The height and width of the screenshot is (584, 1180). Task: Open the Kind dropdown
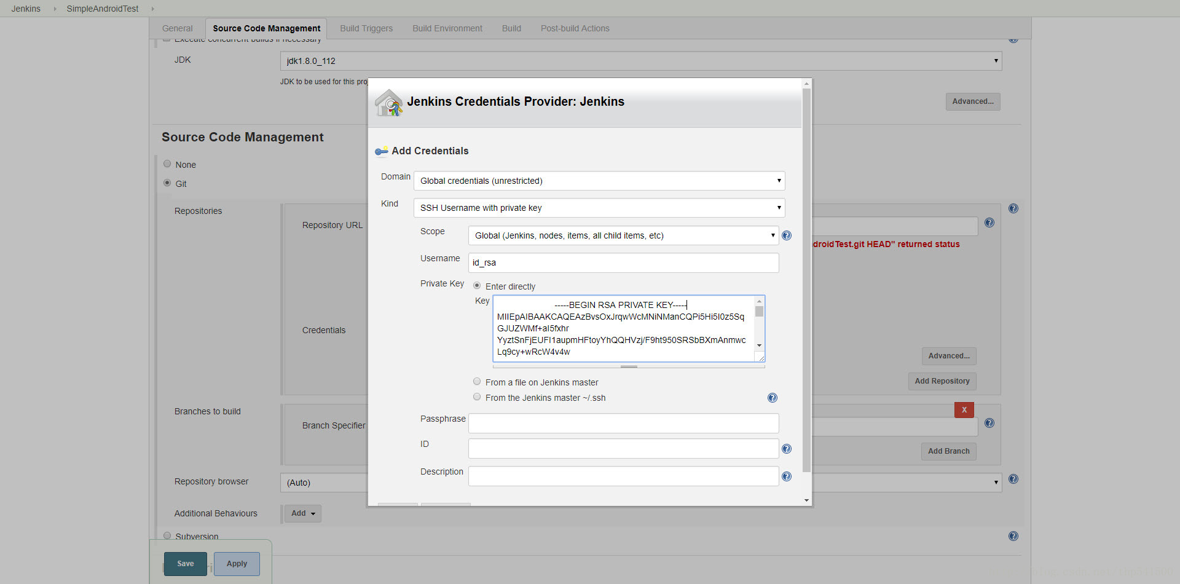599,208
